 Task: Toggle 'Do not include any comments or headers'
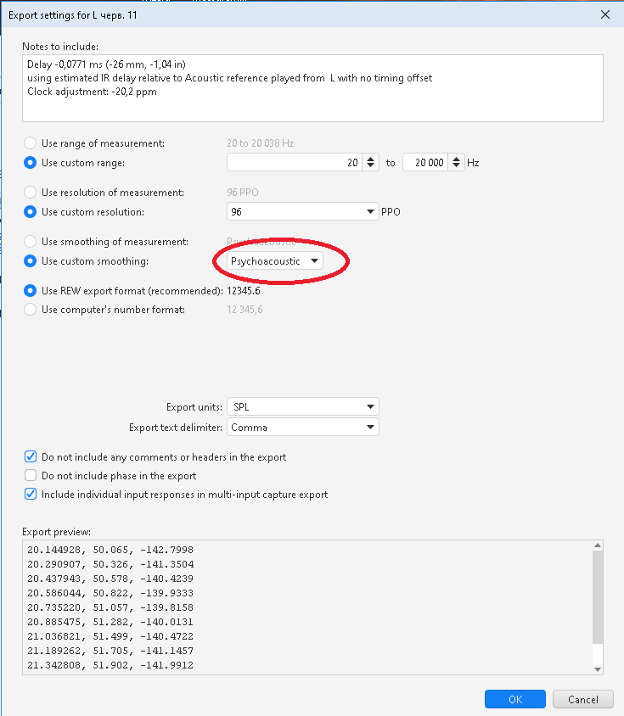point(31,456)
